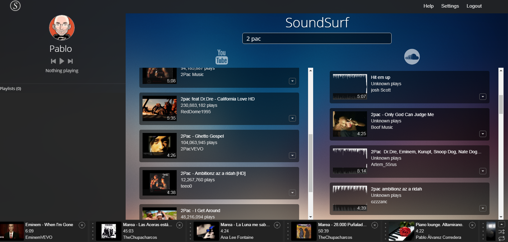
Task: Focus the search field containing 2 pac
Action: tap(317, 38)
